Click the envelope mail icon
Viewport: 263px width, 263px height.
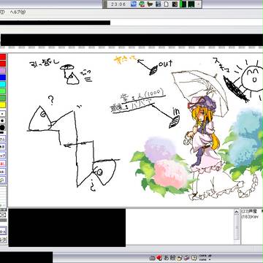point(3,215)
